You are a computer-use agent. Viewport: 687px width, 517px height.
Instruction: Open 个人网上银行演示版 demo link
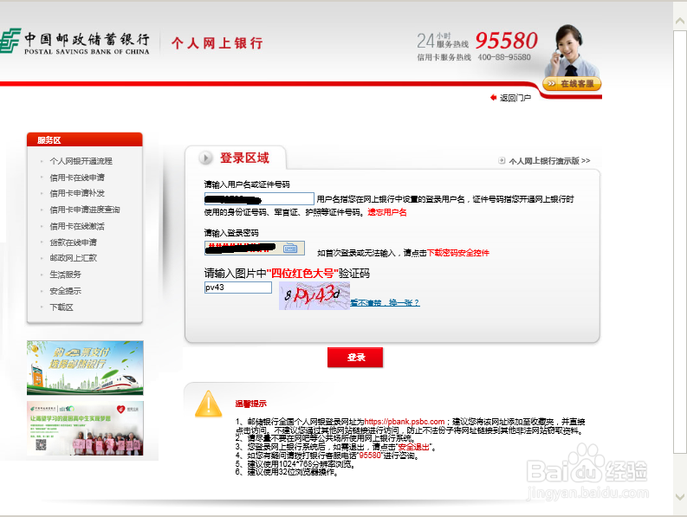549,161
